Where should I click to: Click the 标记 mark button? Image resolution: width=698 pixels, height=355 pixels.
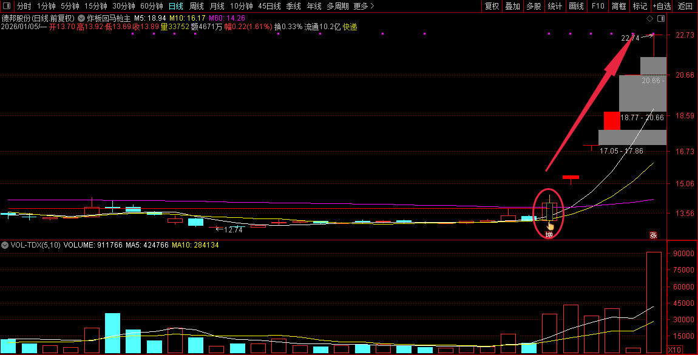click(640, 6)
